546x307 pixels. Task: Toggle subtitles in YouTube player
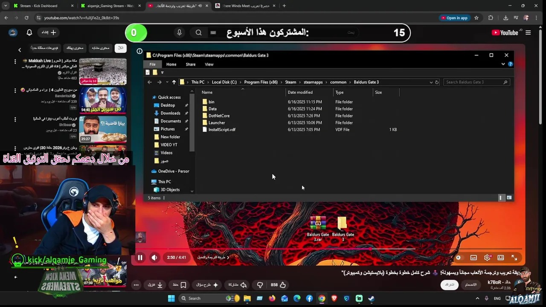[473, 258]
